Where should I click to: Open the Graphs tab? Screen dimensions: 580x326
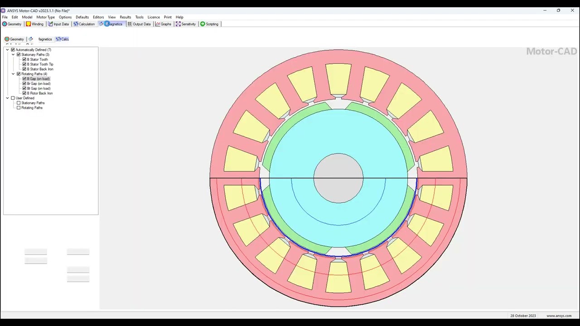(x=164, y=24)
